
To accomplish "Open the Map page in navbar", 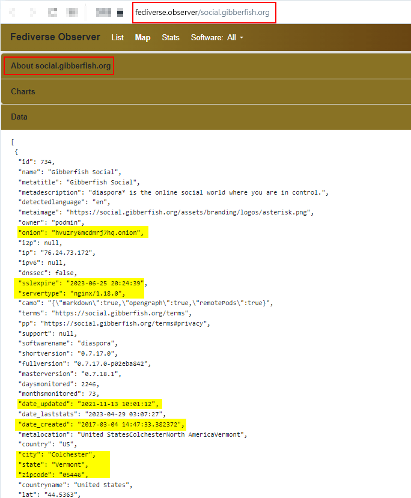I will pyautogui.click(x=142, y=37).
